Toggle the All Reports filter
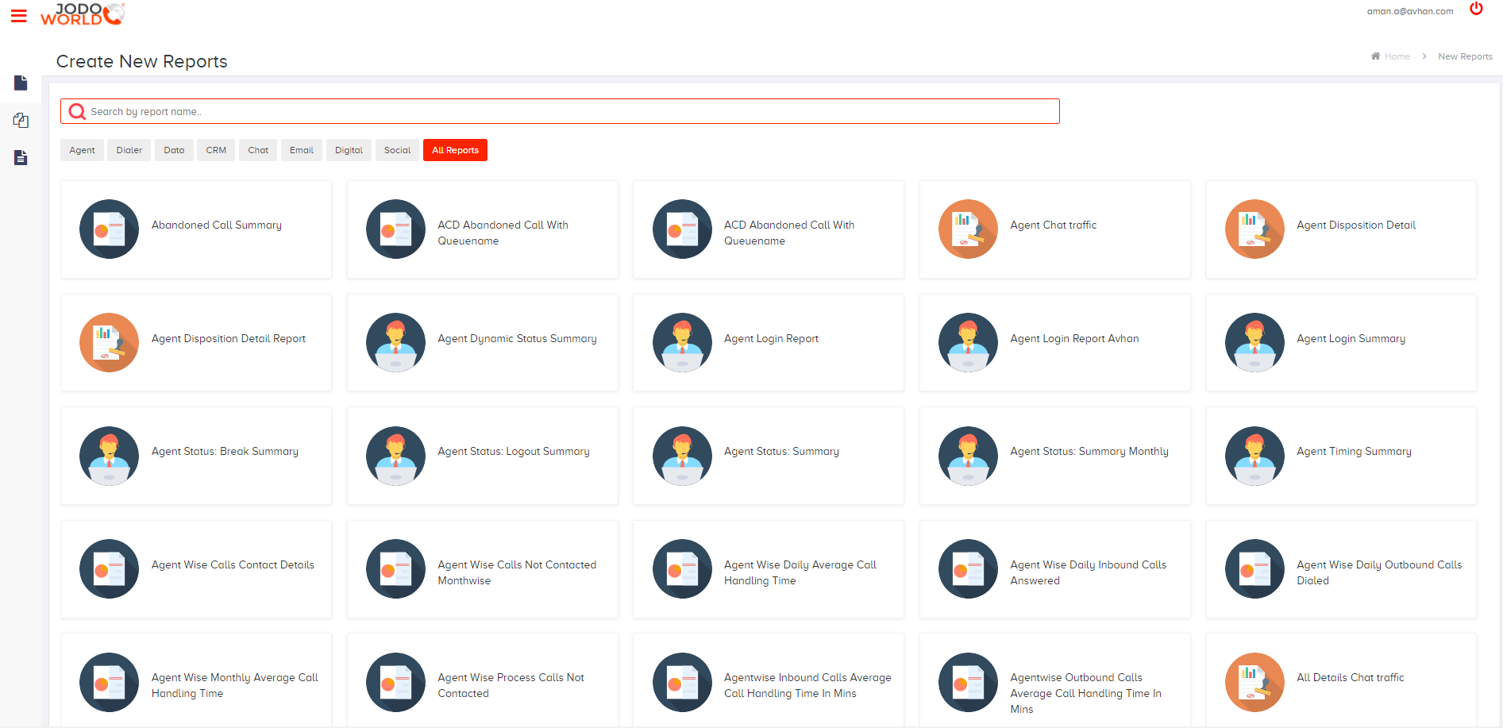 coord(455,150)
